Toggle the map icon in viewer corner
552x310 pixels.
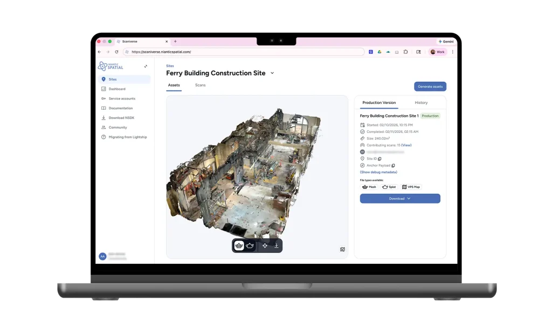342,249
